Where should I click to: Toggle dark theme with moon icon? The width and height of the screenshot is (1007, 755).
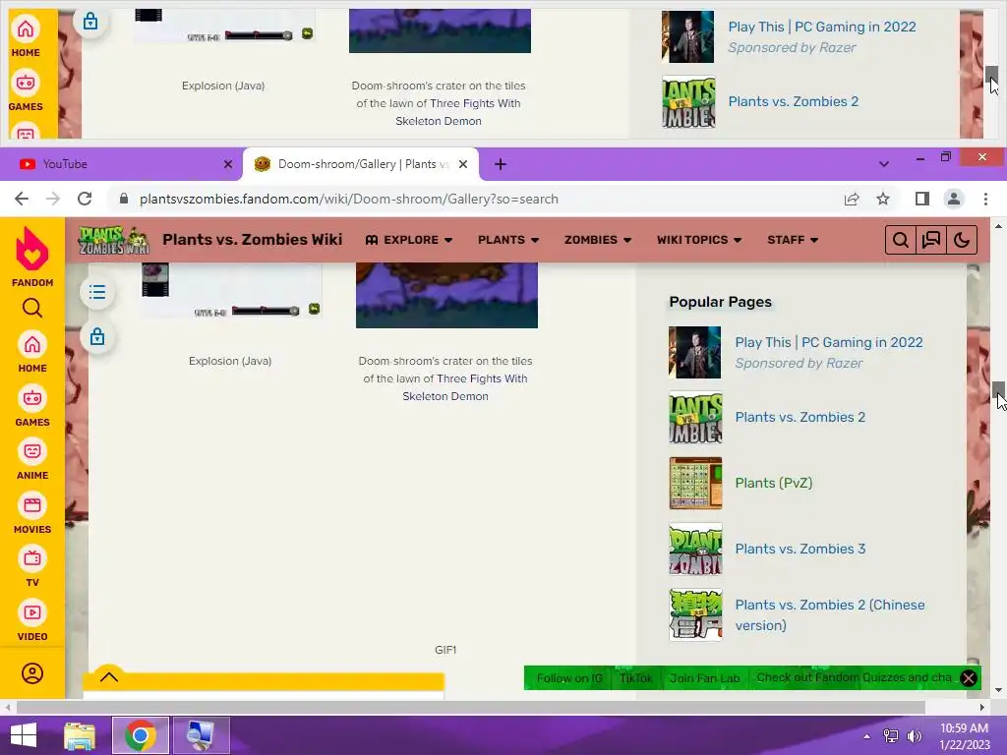(x=962, y=240)
